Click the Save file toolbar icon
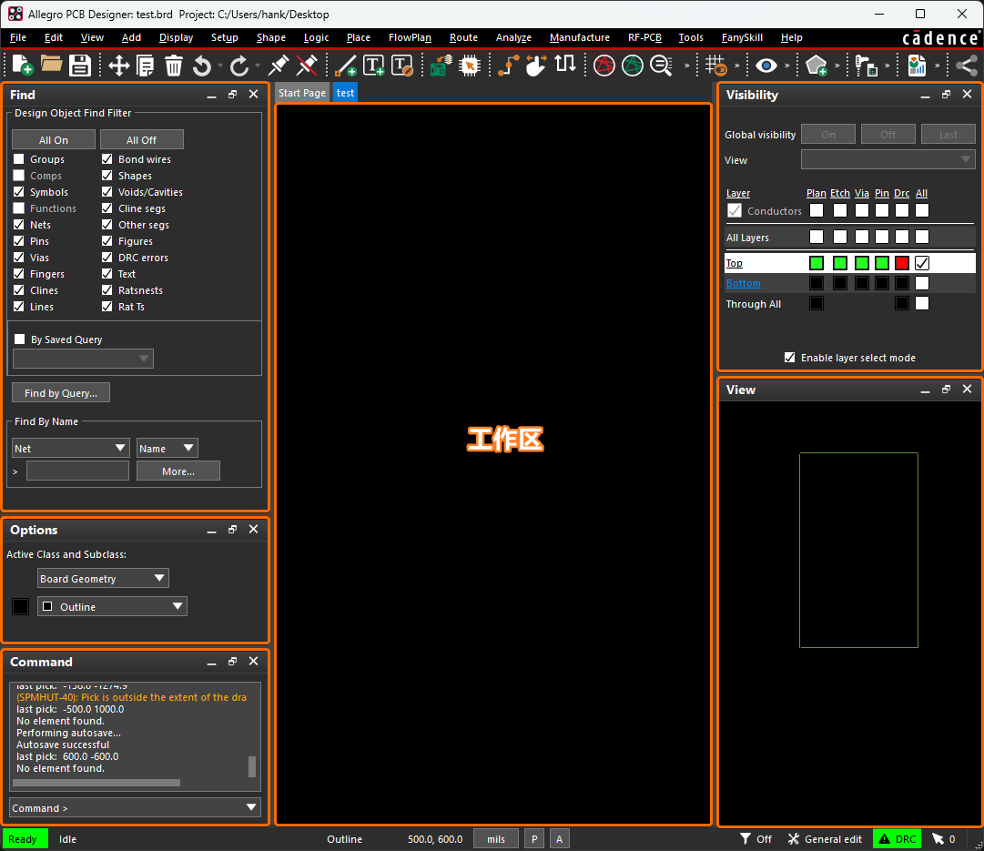 (80, 66)
